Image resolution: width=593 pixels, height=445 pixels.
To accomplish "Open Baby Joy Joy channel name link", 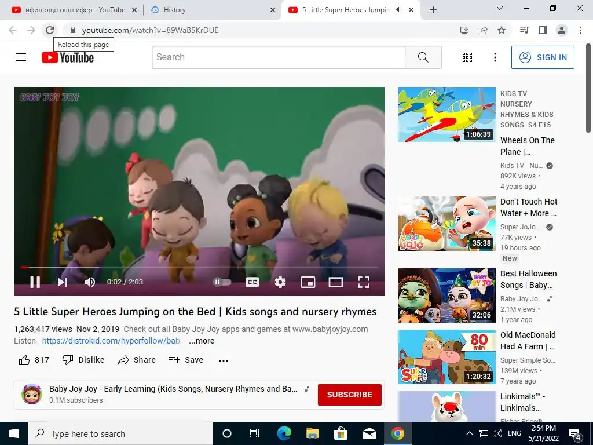I will pos(173,389).
